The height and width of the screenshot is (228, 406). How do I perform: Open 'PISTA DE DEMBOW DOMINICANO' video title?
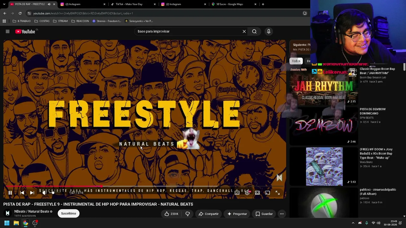pos(373,111)
